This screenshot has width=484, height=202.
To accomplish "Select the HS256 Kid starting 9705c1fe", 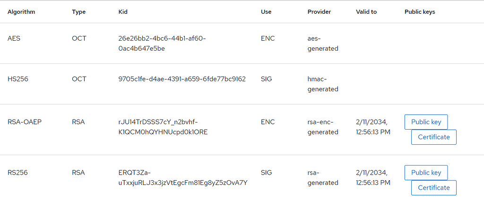I will click(182, 79).
